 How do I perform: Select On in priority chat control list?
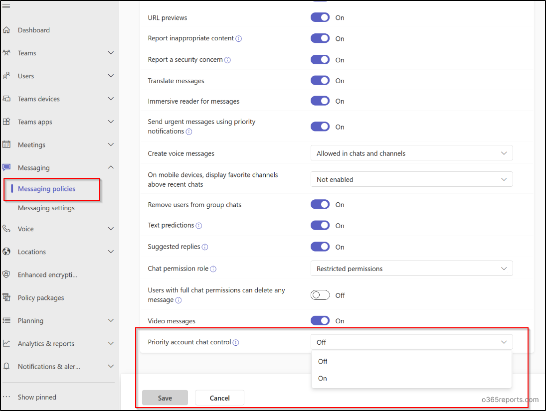(411, 378)
